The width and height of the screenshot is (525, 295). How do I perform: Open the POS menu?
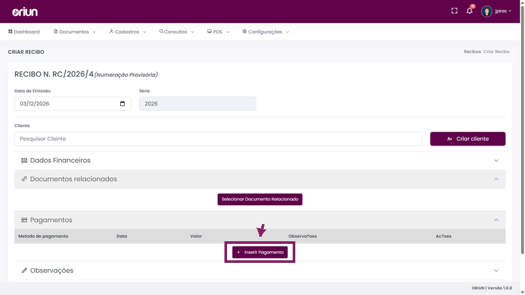[218, 31]
